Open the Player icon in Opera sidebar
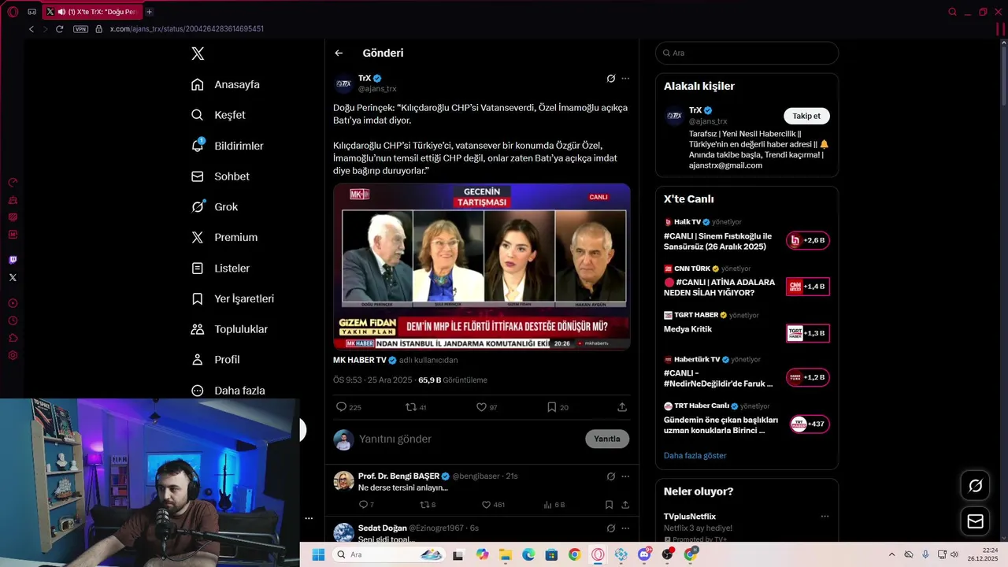The height and width of the screenshot is (567, 1008). (13, 303)
